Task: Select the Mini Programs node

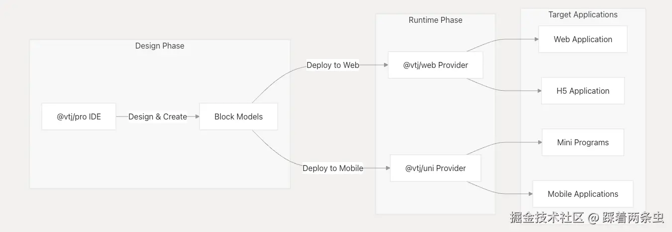Action: coord(582,142)
